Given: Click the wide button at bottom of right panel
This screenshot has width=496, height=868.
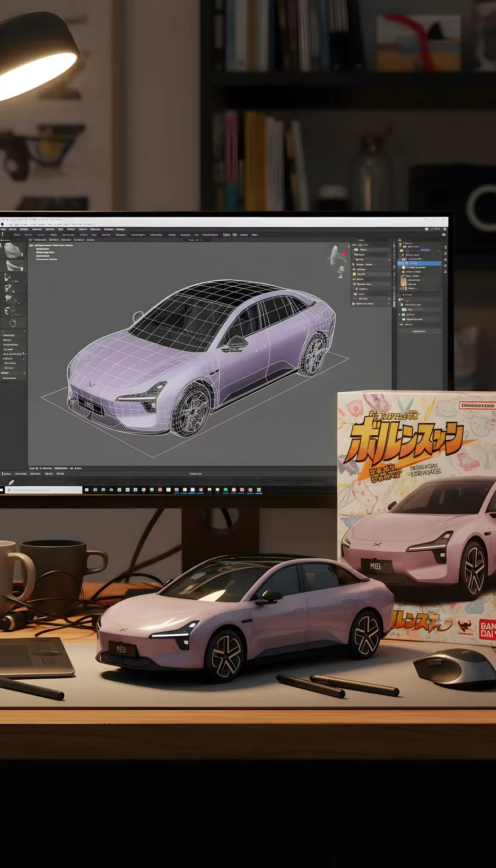Looking at the screenshot, I should click(x=419, y=331).
